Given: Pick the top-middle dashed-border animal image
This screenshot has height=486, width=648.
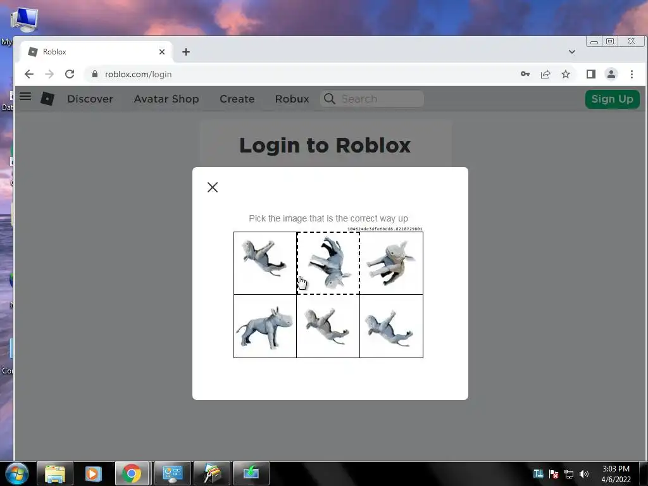Looking at the screenshot, I should (x=328, y=263).
